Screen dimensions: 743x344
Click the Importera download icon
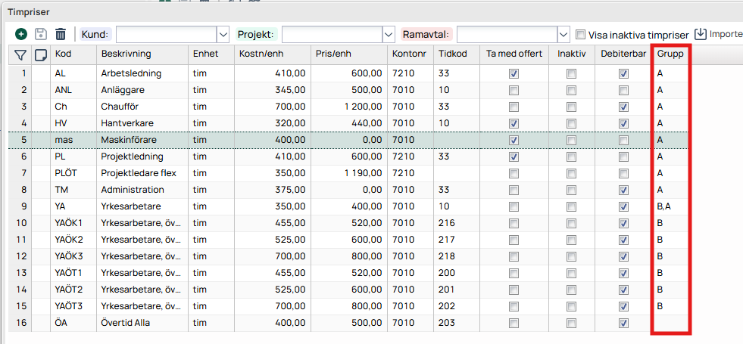click(x=701, y=34)
